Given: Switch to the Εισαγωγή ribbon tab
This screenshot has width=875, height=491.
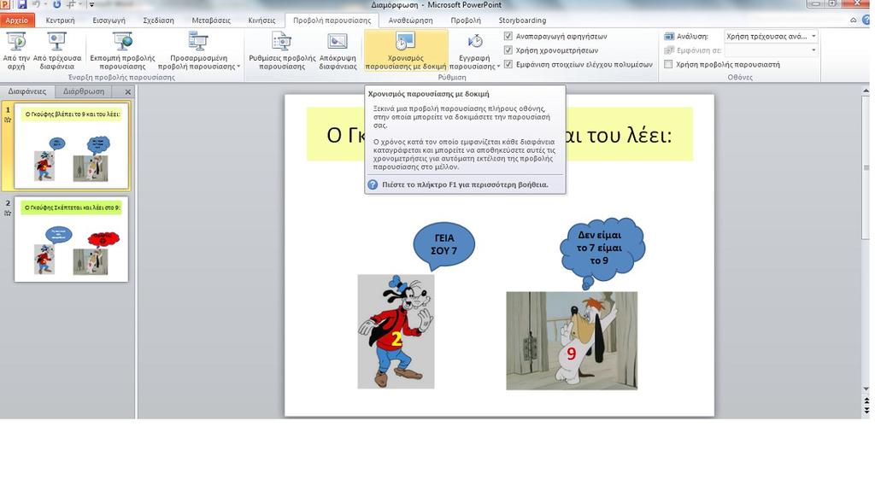Looking at the screenshot, I should tap(109, 20).
